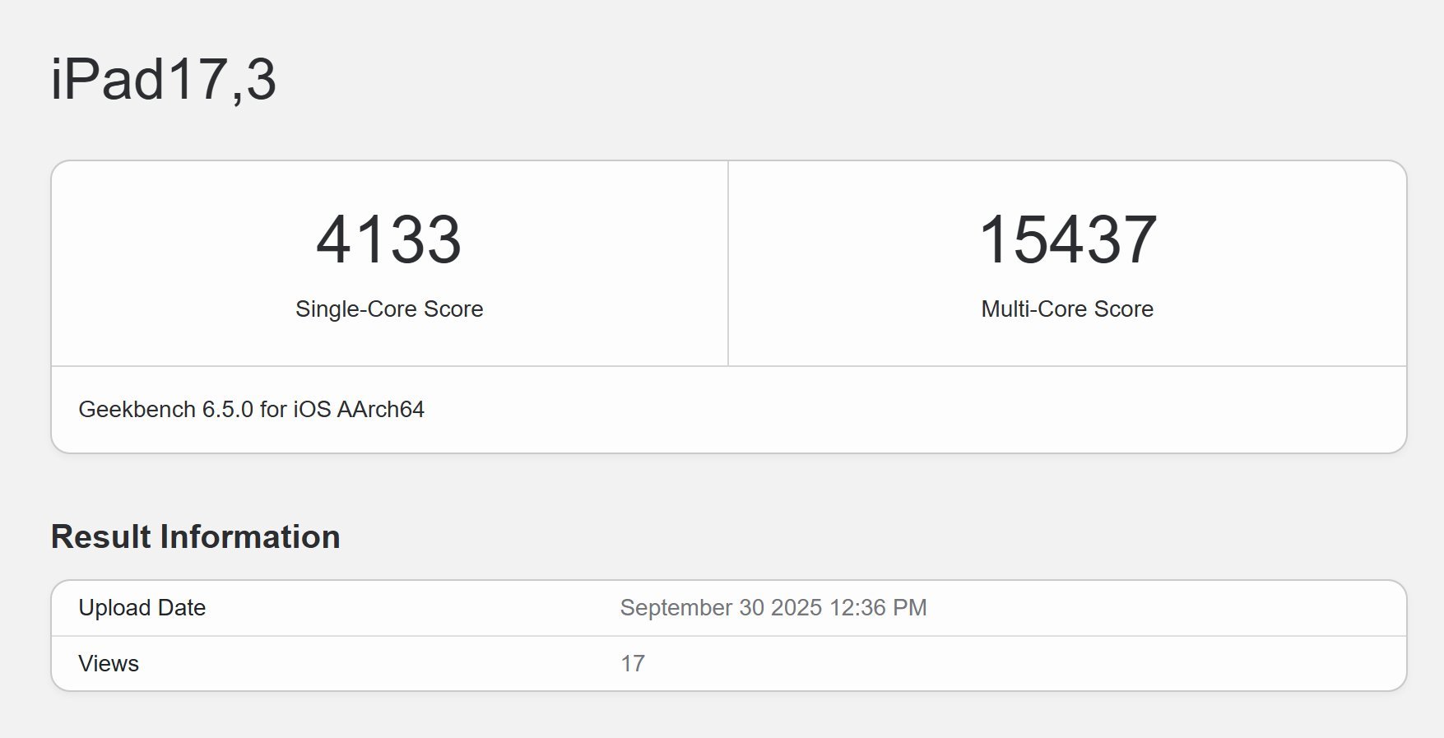Click the Multi-Core Score label
Screen dimensions: 1444x738
(1067, 309)
